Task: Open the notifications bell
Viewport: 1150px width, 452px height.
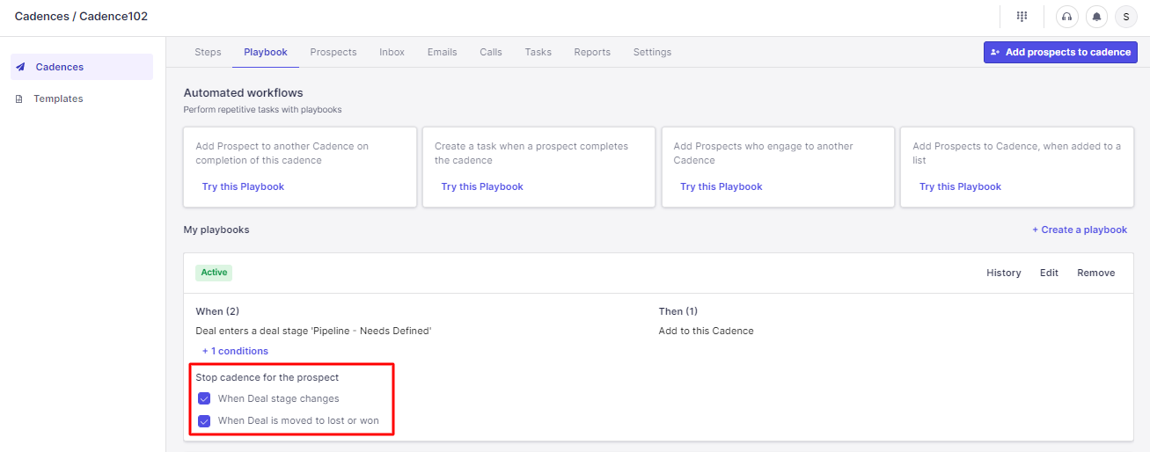Action: point(1096,17)
